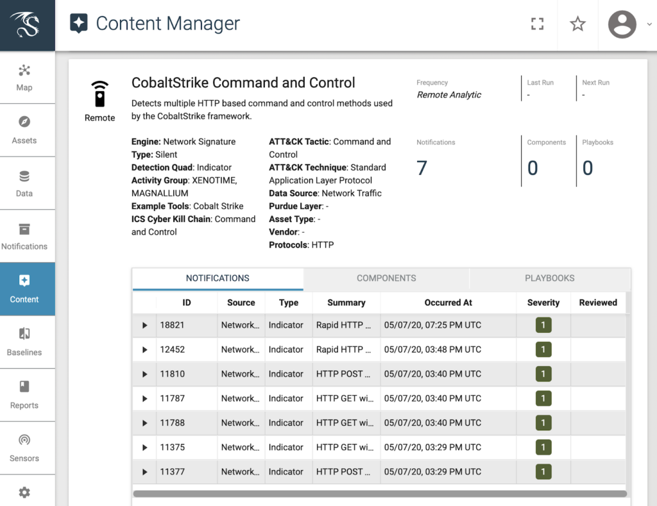Select the Content sidebar icon

(24, 281)
